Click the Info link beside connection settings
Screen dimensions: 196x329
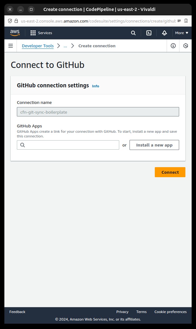point(96,86)
